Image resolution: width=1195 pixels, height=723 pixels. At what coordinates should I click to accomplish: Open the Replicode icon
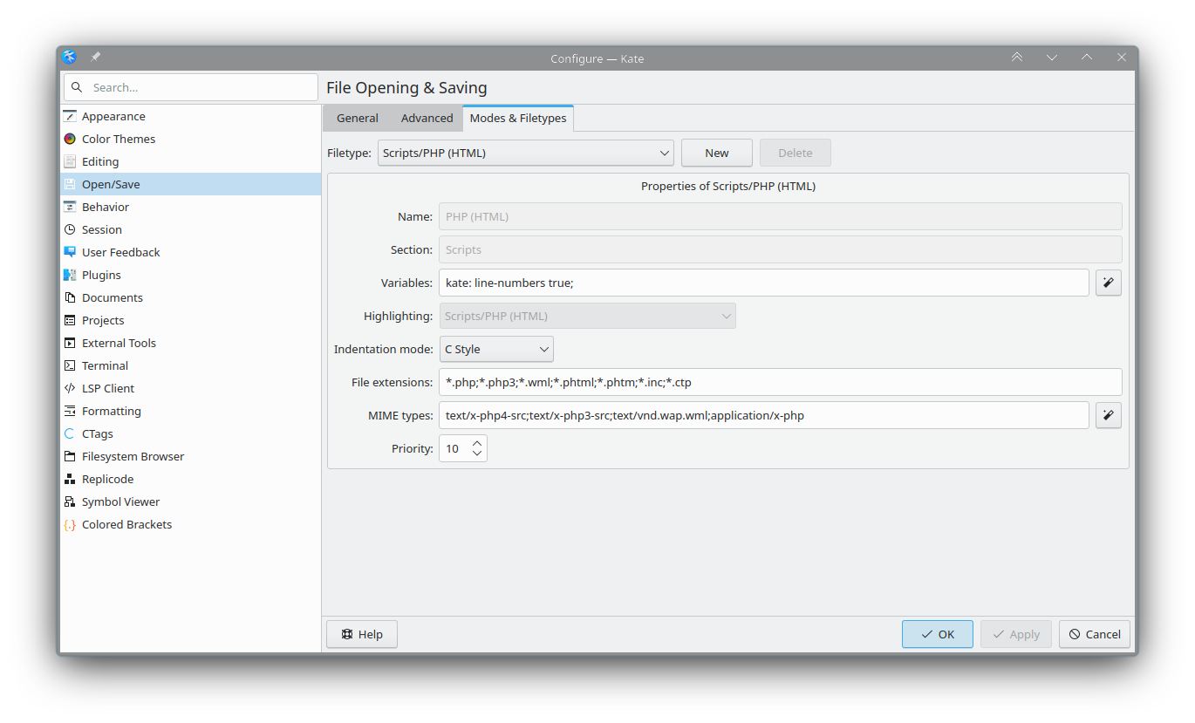coord(70,479)
